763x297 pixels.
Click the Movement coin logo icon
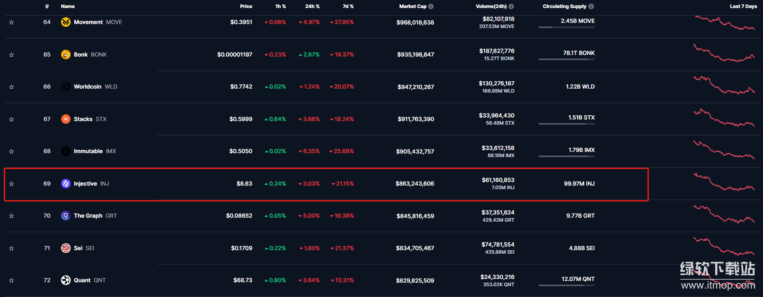[65, 22]
